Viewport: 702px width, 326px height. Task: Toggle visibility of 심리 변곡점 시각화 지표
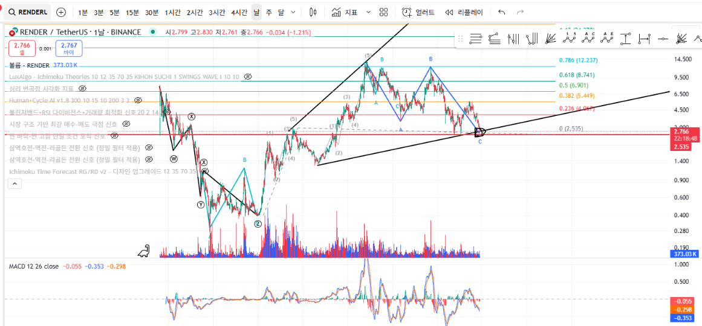(x=82, y=89)
